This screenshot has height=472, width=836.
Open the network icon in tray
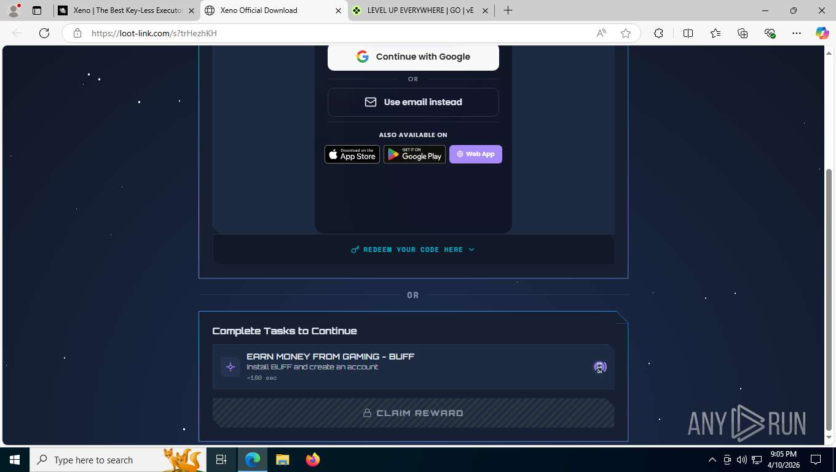pyautogui.click(x=757, y=460)
